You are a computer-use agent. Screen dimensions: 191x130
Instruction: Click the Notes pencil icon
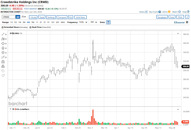coord(146,12)
